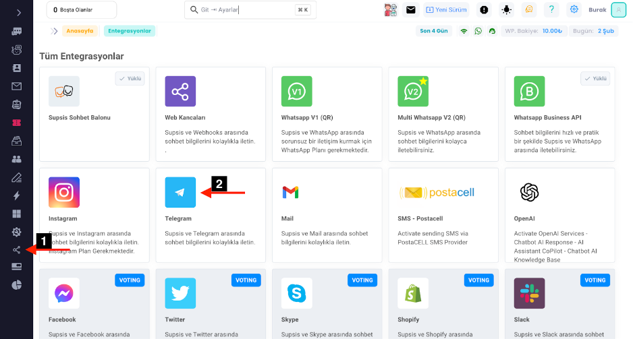The height and width of the screenshot is (339, 633).
Task: Click the 'WP. Bakiye: 10.00₺' badge
Action: click(533, 30)
